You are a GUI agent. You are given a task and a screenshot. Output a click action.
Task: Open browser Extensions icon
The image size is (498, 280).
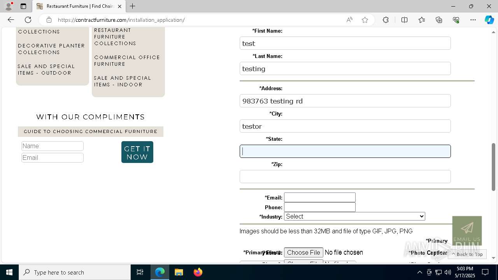(386, 20)
